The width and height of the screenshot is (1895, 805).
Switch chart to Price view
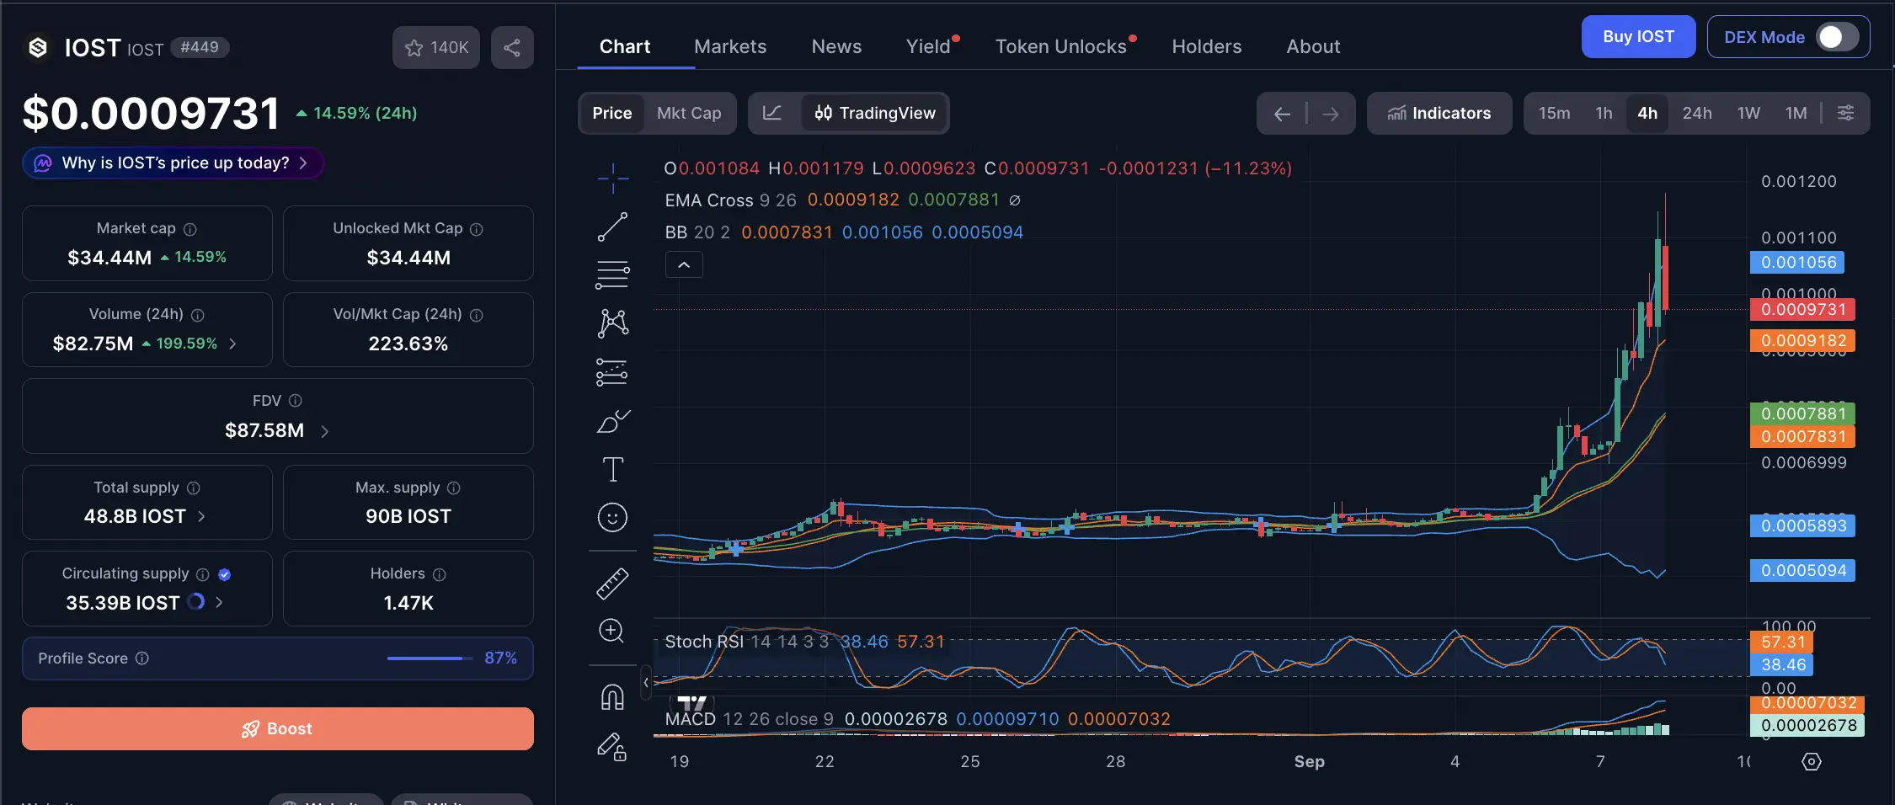point(611,113)
